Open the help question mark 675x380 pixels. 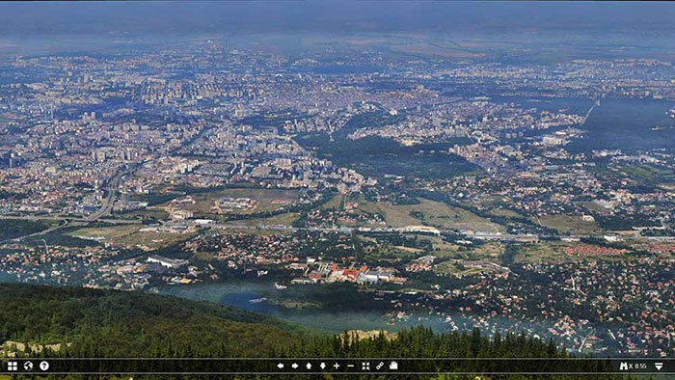pyautogui.click(x=44, y=366)
